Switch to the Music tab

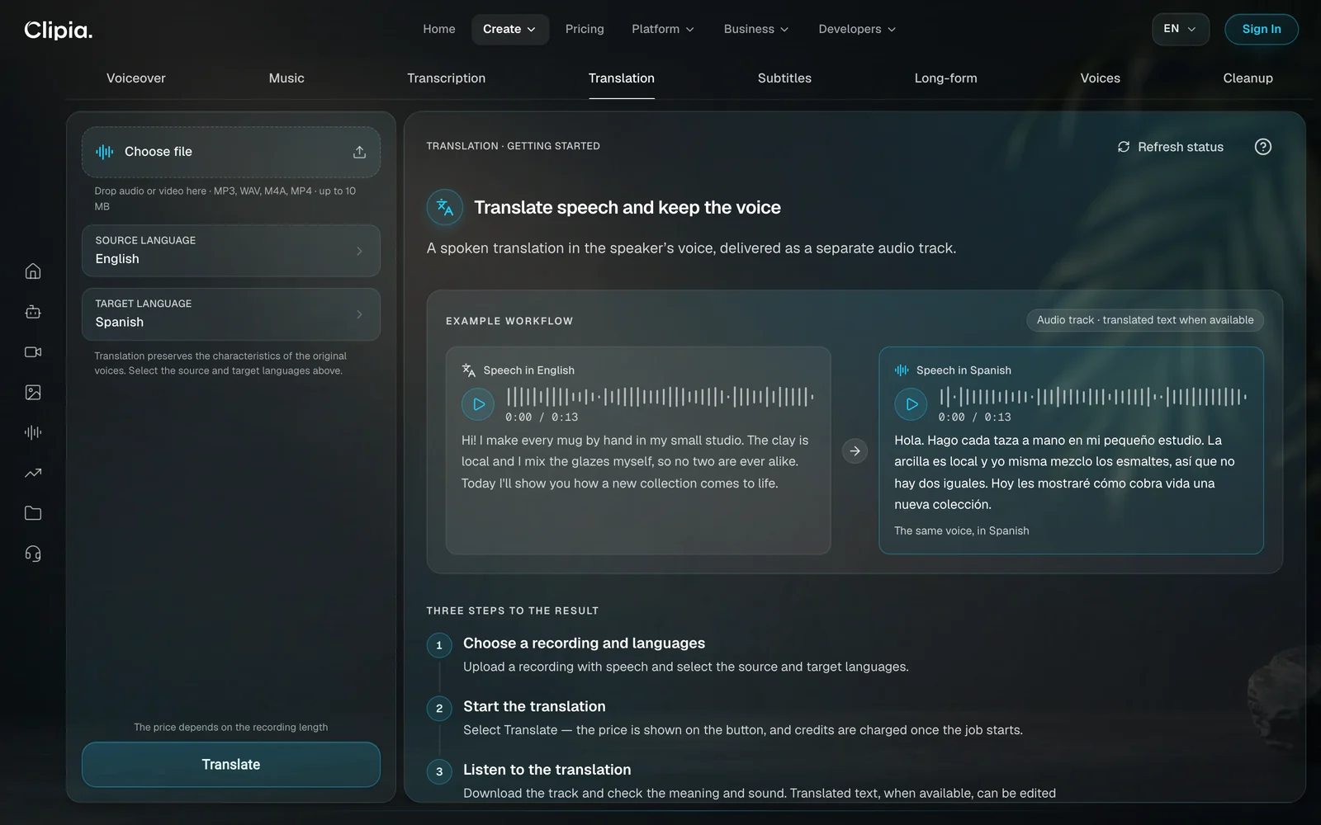pos(286,78)
